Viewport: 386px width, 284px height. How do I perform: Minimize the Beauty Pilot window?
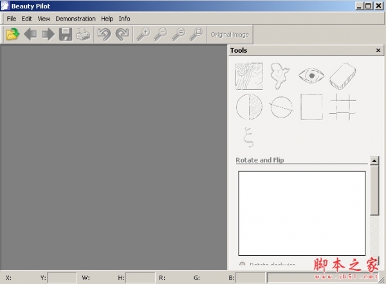[x=359, y=6]
